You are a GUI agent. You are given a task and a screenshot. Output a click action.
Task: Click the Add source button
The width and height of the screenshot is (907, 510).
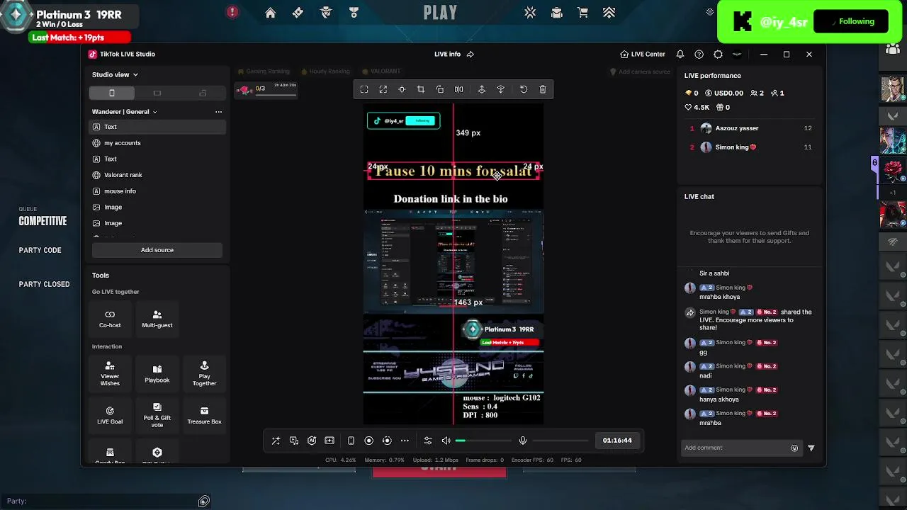click(157, 250)
